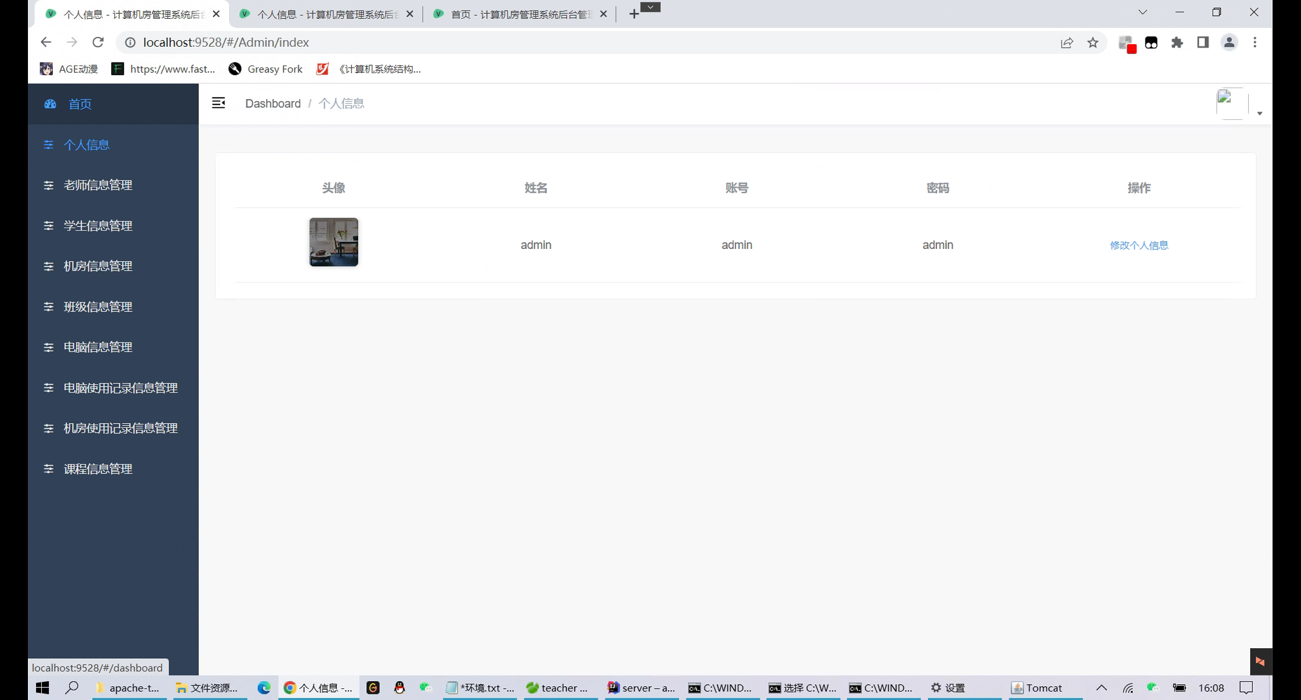Expand the 电脑使用记录信息管理 menu item
Image resolution: width=1301 pixels, height=700 pixels.
pos(121,387)
